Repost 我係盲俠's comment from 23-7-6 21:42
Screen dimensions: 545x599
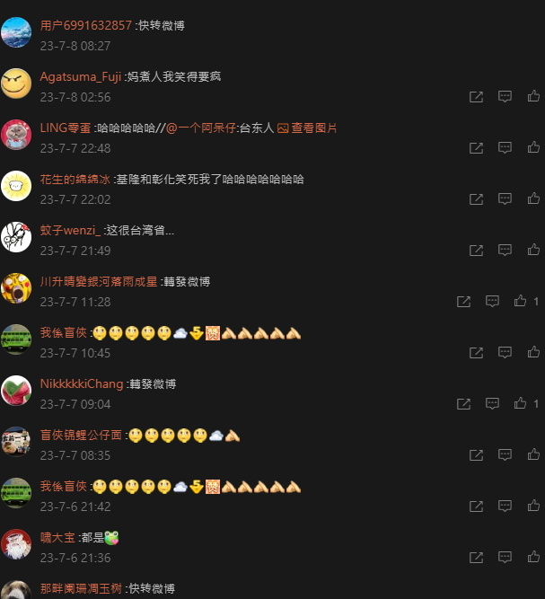[x=476, y=507]
